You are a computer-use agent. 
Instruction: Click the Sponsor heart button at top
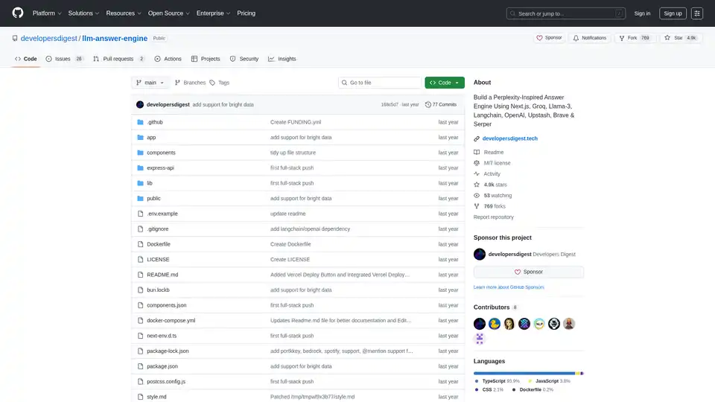(550, 37)
